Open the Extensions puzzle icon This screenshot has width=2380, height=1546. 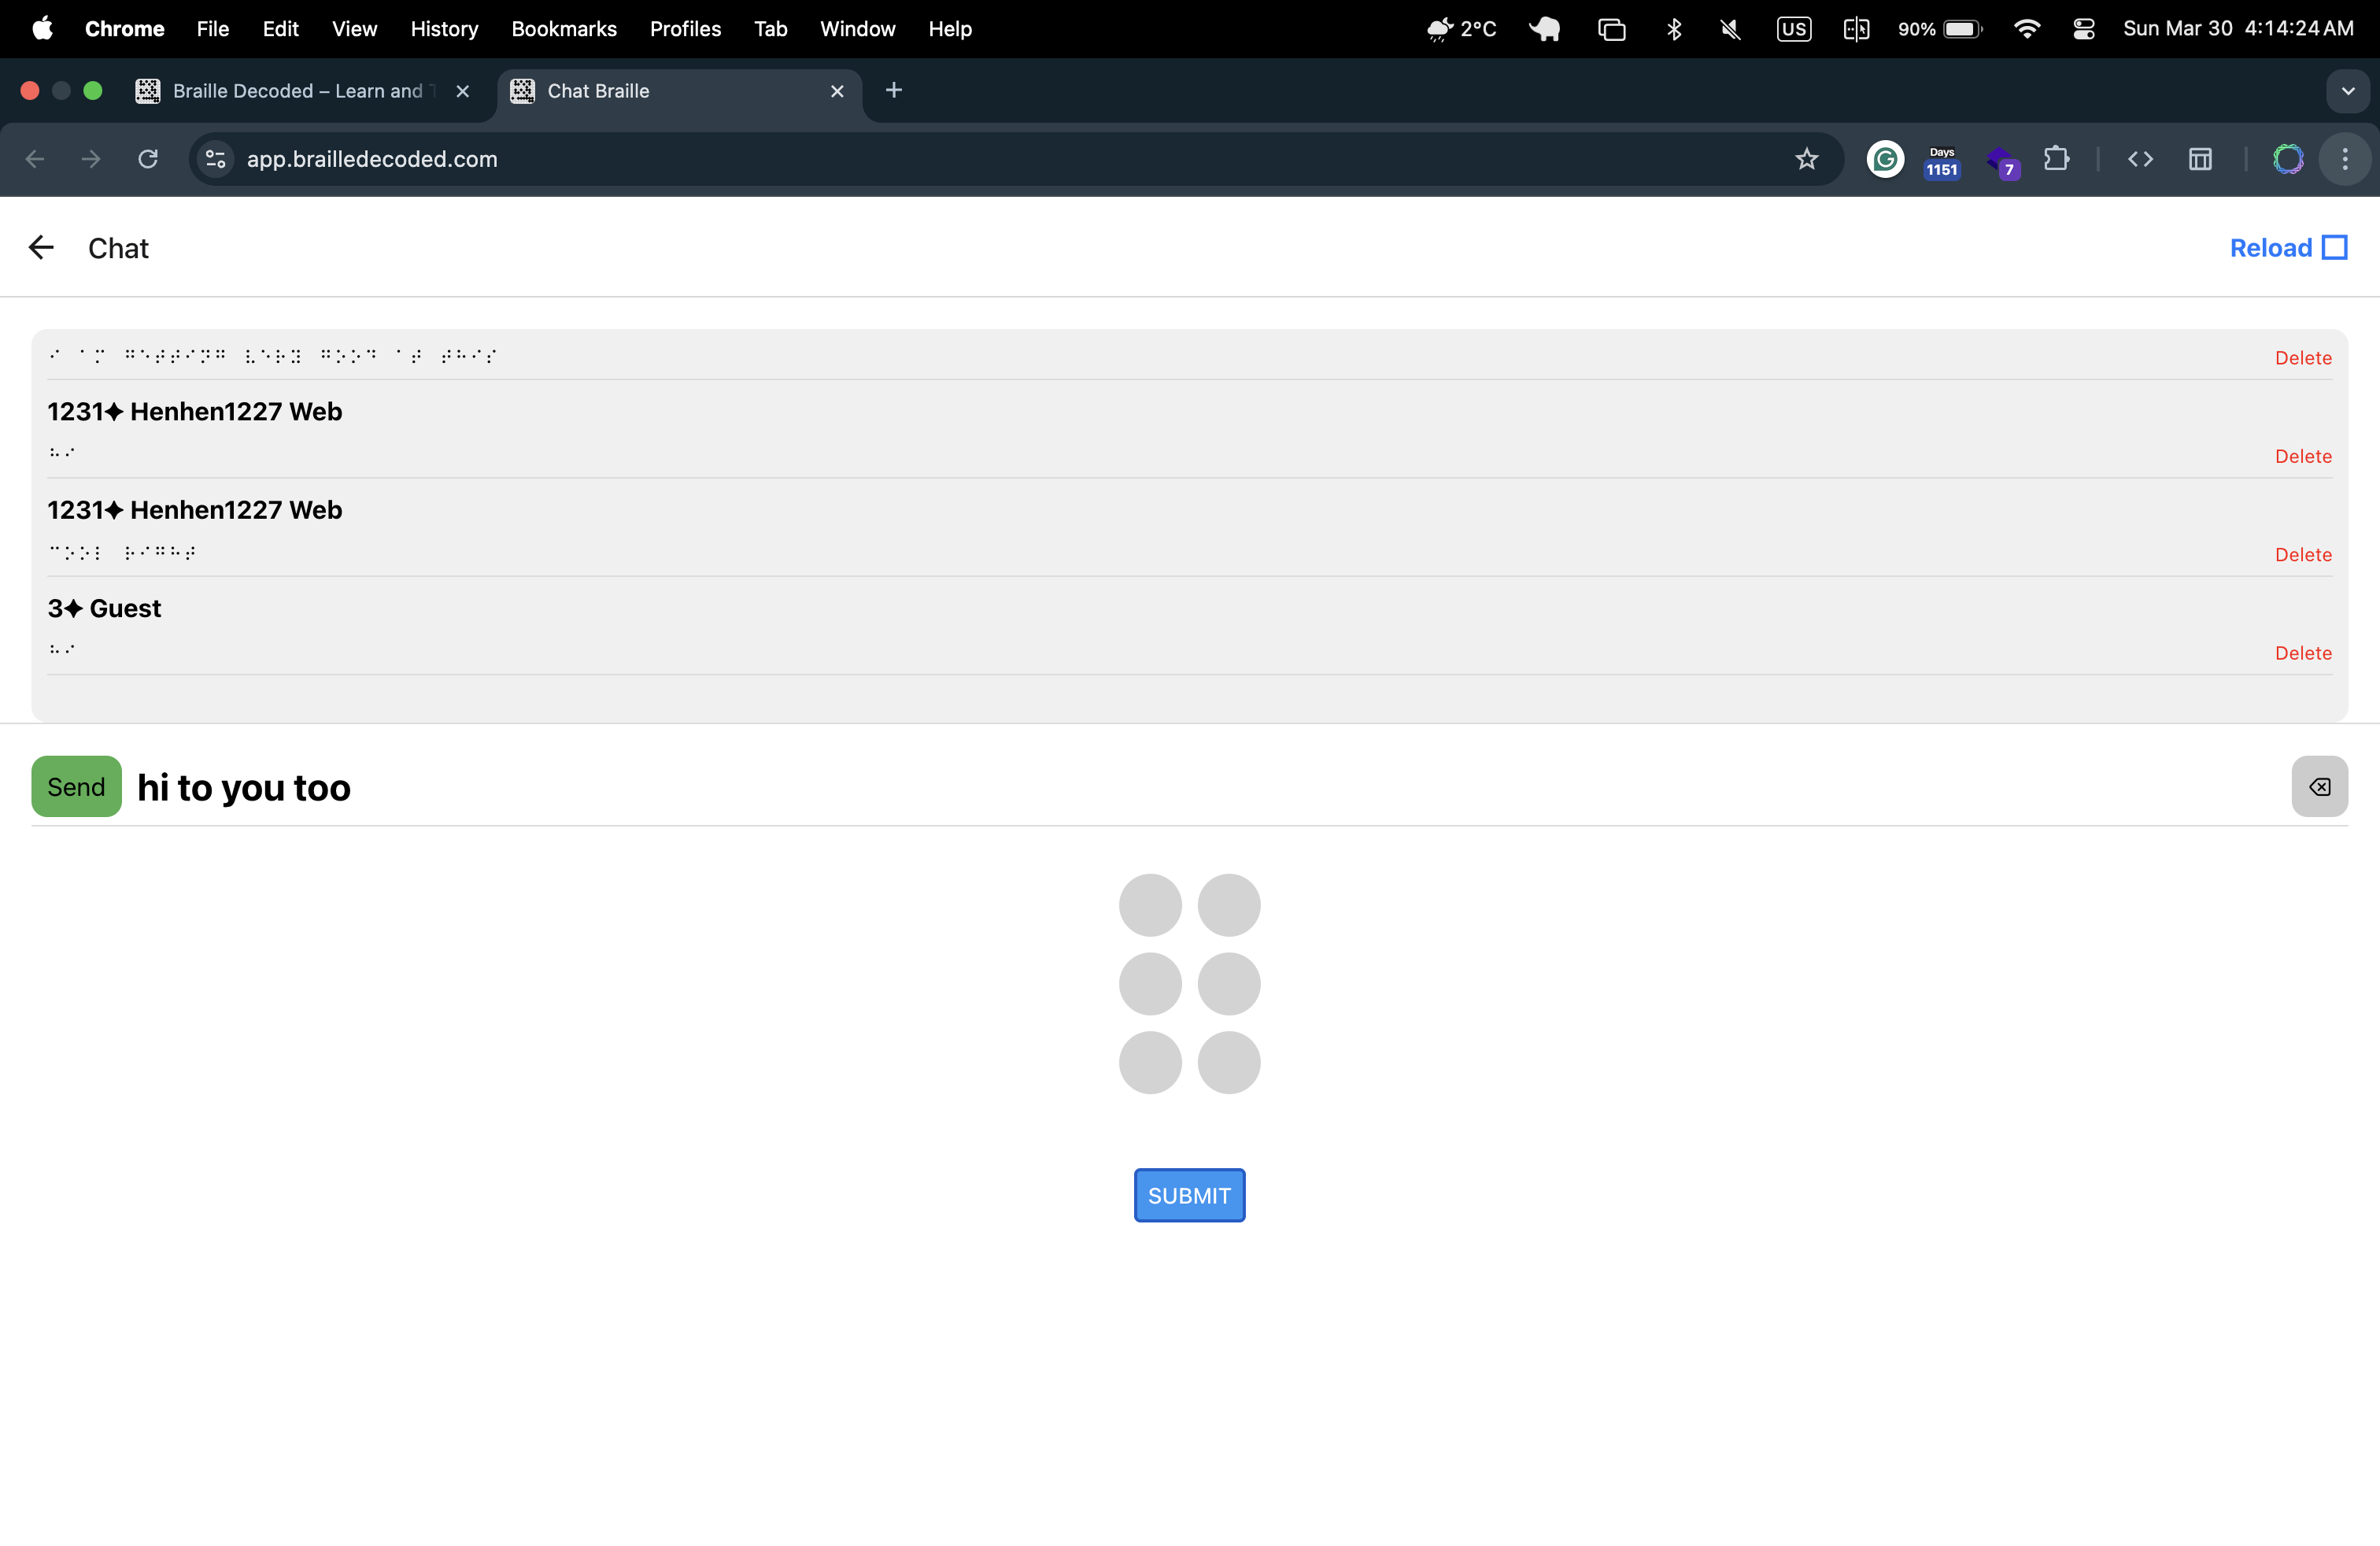pyautogui.click(x=2056, y=159)
